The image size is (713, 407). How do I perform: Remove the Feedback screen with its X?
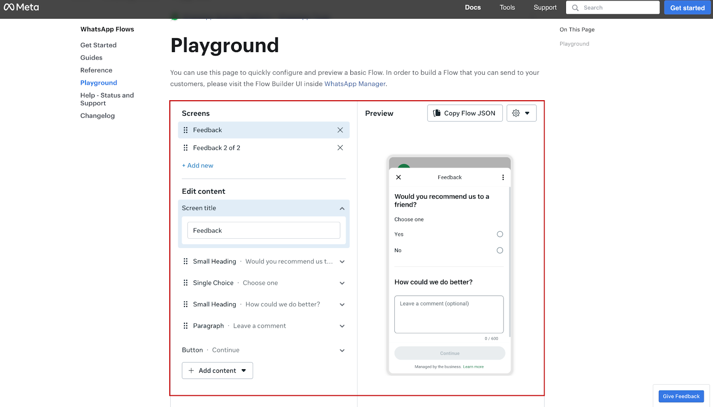pos(340,130)
